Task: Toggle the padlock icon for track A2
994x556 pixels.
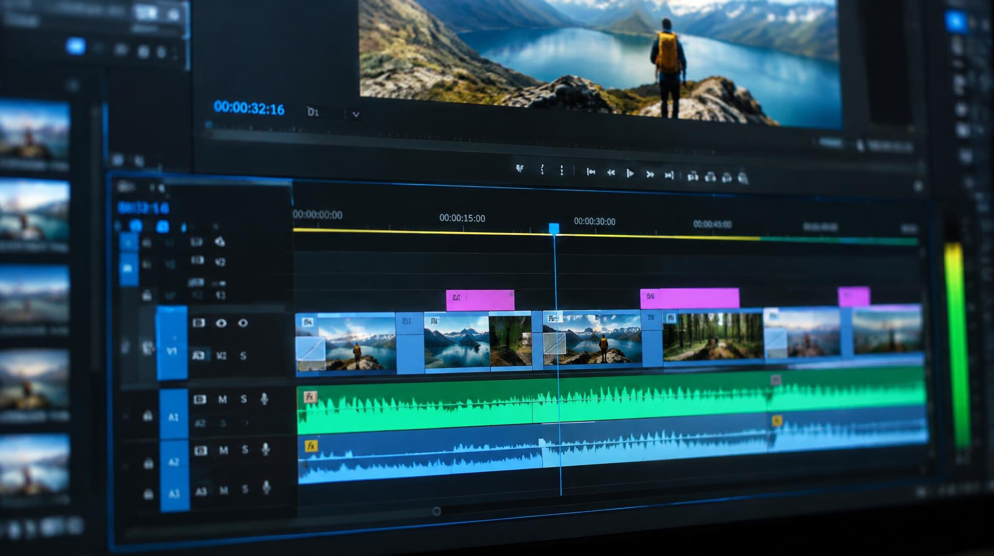Action: [x=148, y=463]
